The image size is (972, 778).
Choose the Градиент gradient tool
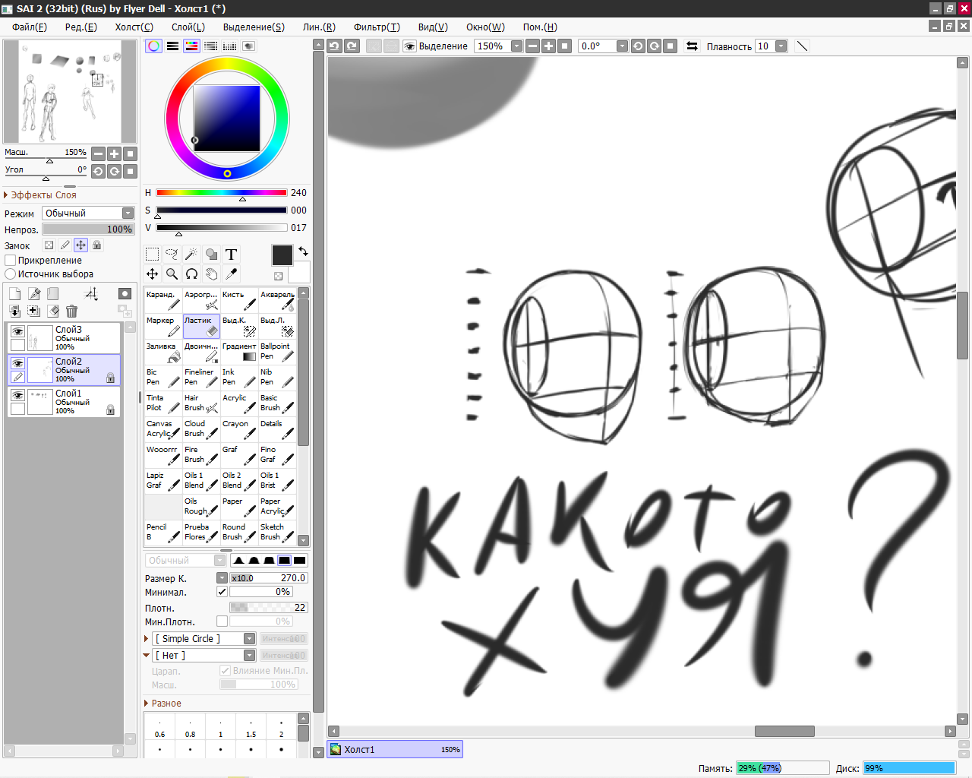pyautogui.click(x=239, y=353)
